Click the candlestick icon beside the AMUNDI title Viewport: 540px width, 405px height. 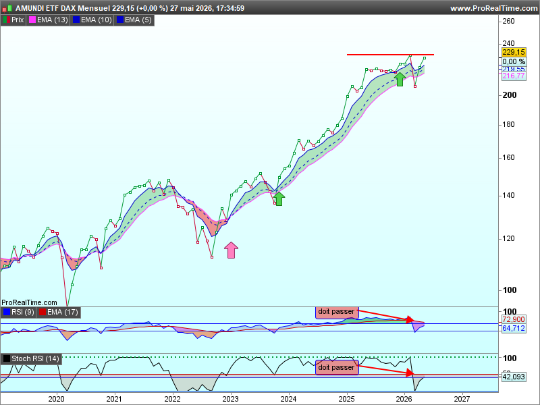[x=7, y=8]
